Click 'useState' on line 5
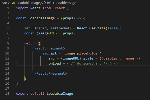 (97, 28)
